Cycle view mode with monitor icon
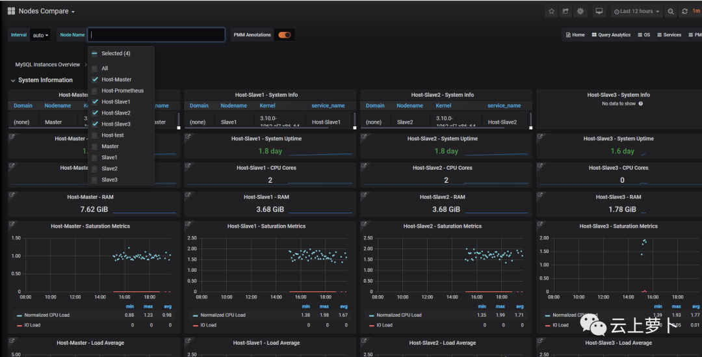 pos(599,11)
